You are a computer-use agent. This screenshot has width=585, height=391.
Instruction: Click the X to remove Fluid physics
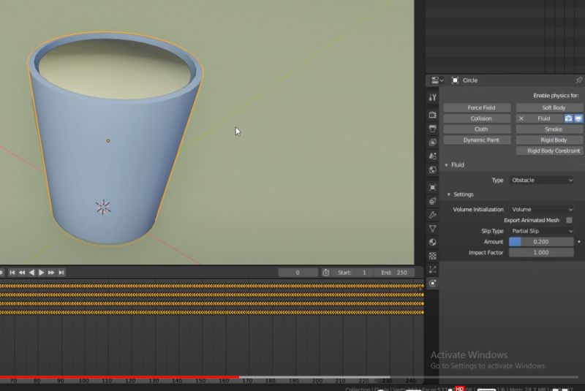(521, 118)
